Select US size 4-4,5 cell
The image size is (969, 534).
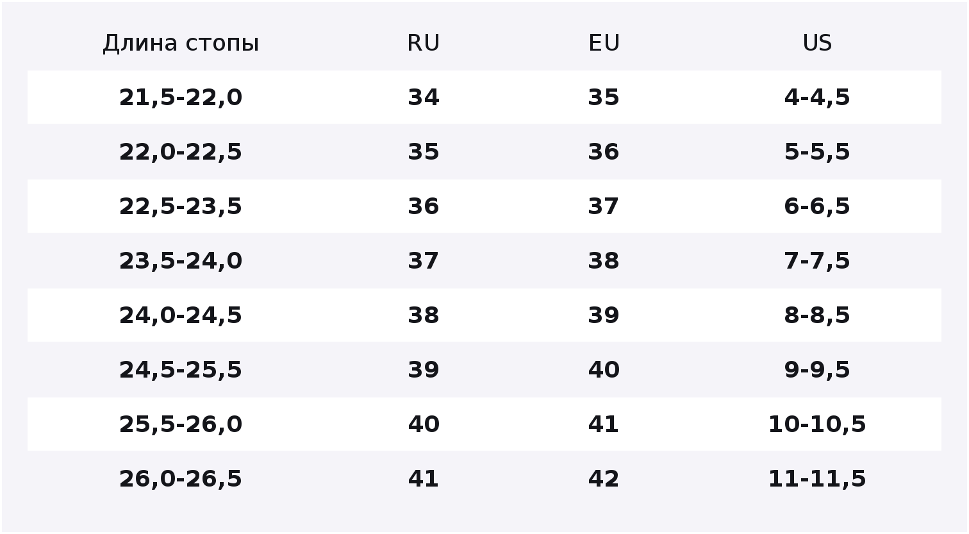817,97
